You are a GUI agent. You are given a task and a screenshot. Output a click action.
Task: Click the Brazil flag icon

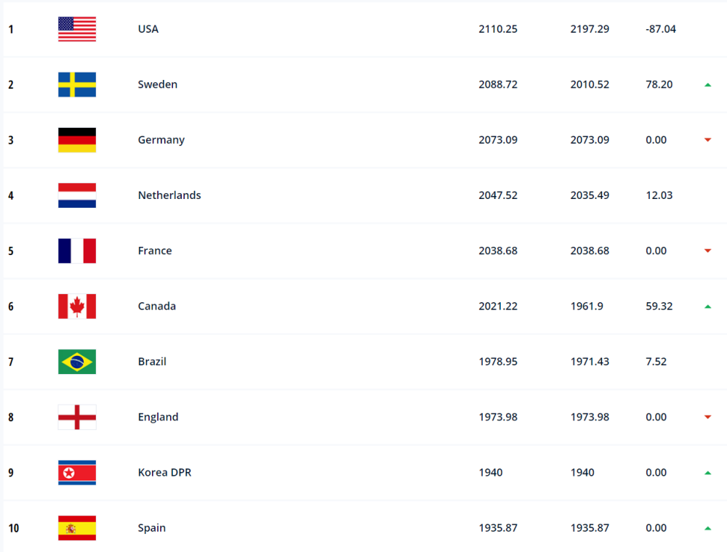(x=77, y=362)
